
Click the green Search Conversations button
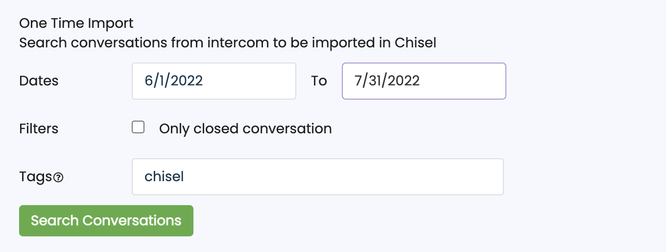(106, 221)
